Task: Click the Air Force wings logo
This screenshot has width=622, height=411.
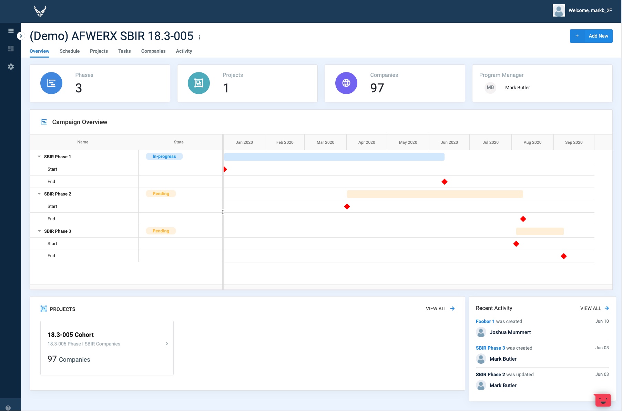Action: (x=40, y=11)
